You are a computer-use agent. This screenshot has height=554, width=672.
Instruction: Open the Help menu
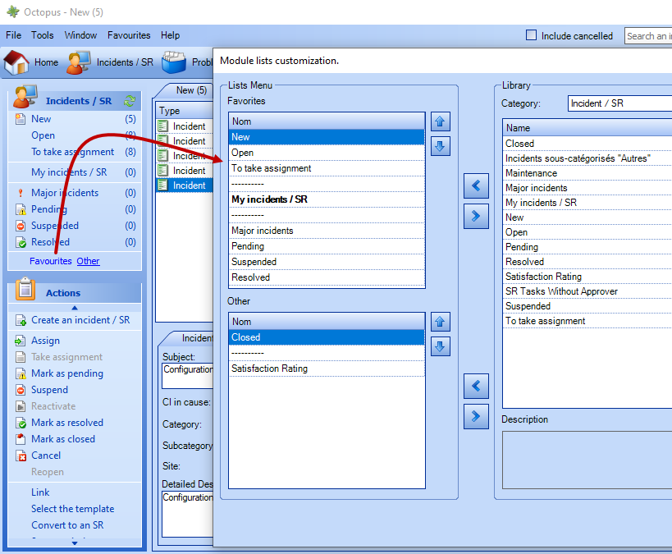tap(170, 35)
